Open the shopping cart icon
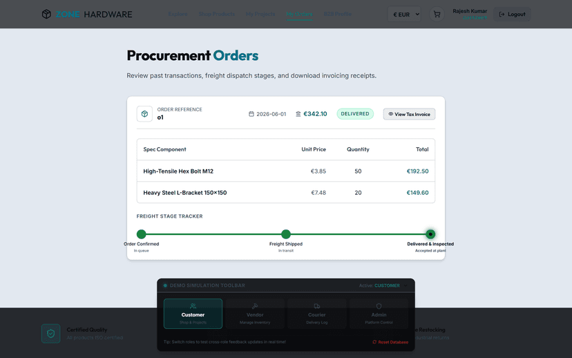 coord(437,15)
